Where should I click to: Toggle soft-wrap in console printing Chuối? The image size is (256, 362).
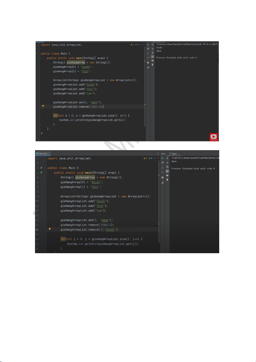152,53
